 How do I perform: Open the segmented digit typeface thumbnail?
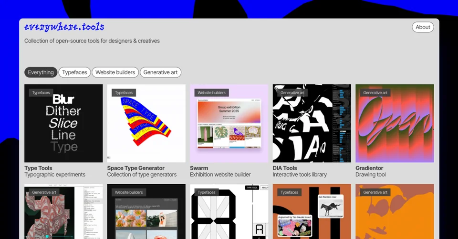pyautogui.click(x=229, y=211)
